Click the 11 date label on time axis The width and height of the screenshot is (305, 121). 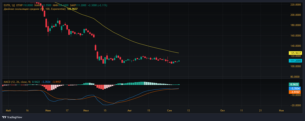tap(242, 111)
